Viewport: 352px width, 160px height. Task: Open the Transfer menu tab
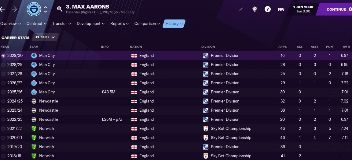(61, 23)
